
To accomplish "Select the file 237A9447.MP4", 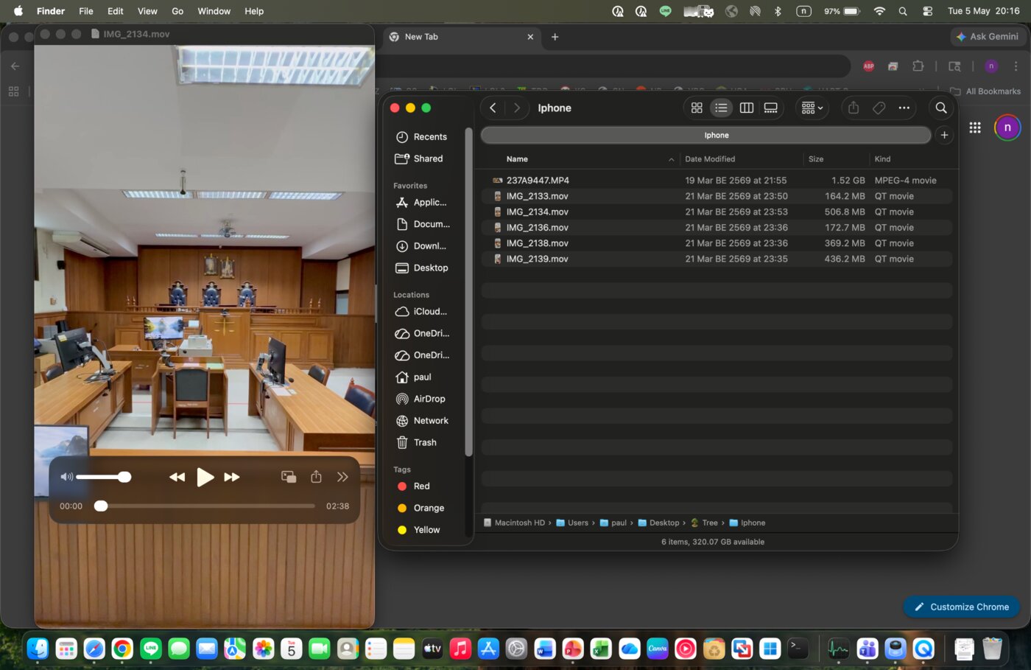I will [x=717, y=180].
